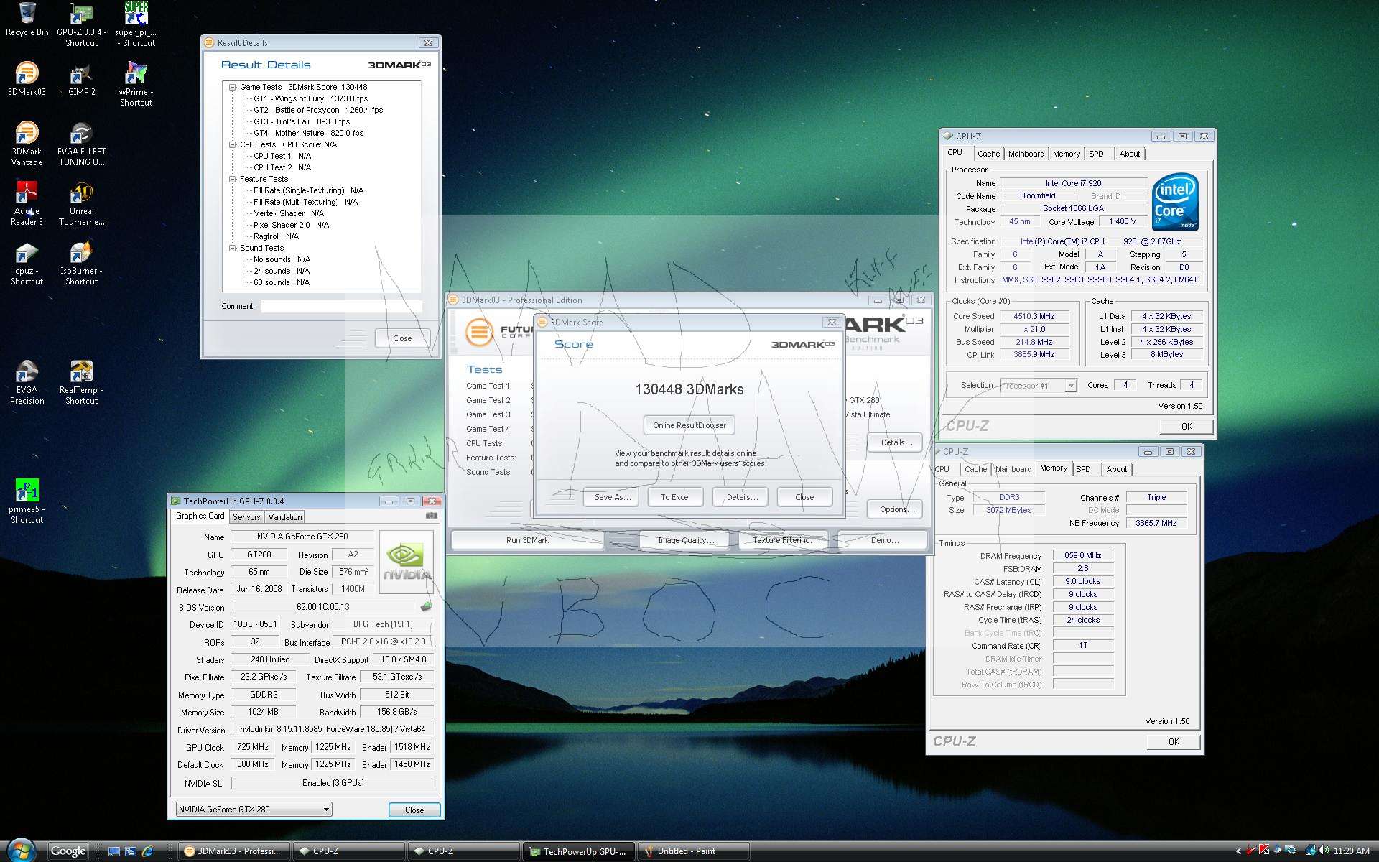Click Driver Version value in GPU-Z

pyautogui.click(x=333, y=729)
